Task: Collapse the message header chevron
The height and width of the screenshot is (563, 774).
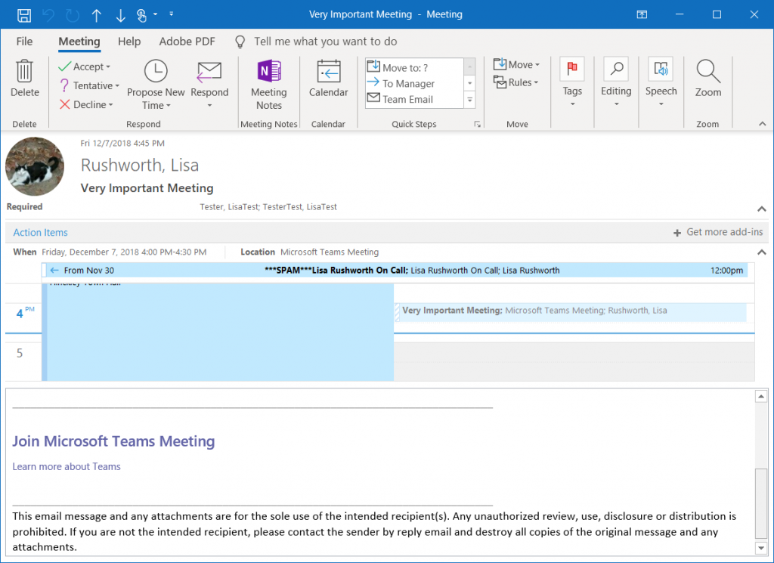Action: 762,209
